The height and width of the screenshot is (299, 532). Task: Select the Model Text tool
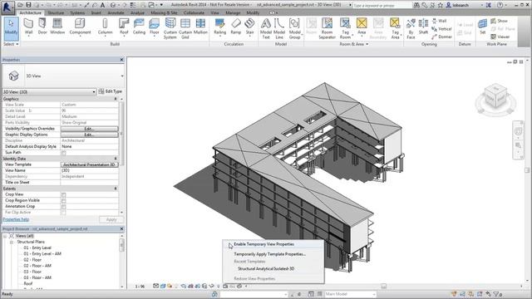tap(266, 28)
